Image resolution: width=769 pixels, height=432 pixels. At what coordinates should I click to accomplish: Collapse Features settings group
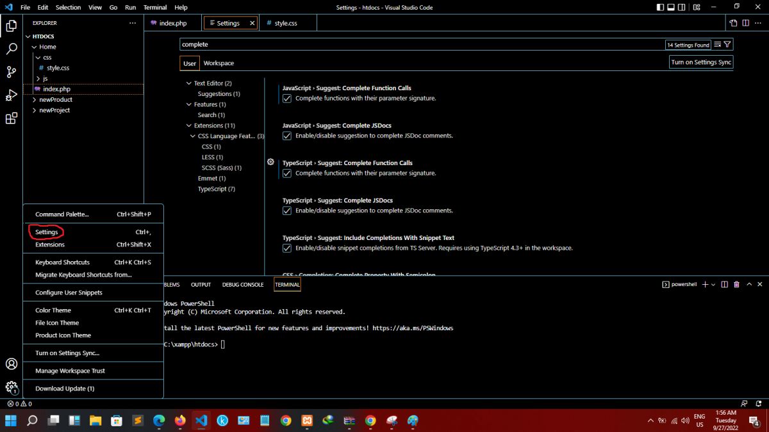189,104
